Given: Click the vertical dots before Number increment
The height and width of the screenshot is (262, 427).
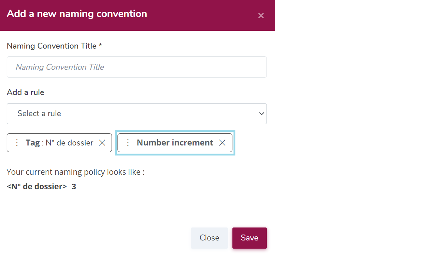Looking at the screenshot, I should click(128, 143).
